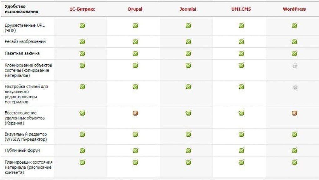This screenshot has width=319, height=180.
Task: Click gray question icon in Клонирование объектов row
Action: [x=294, y=66]
